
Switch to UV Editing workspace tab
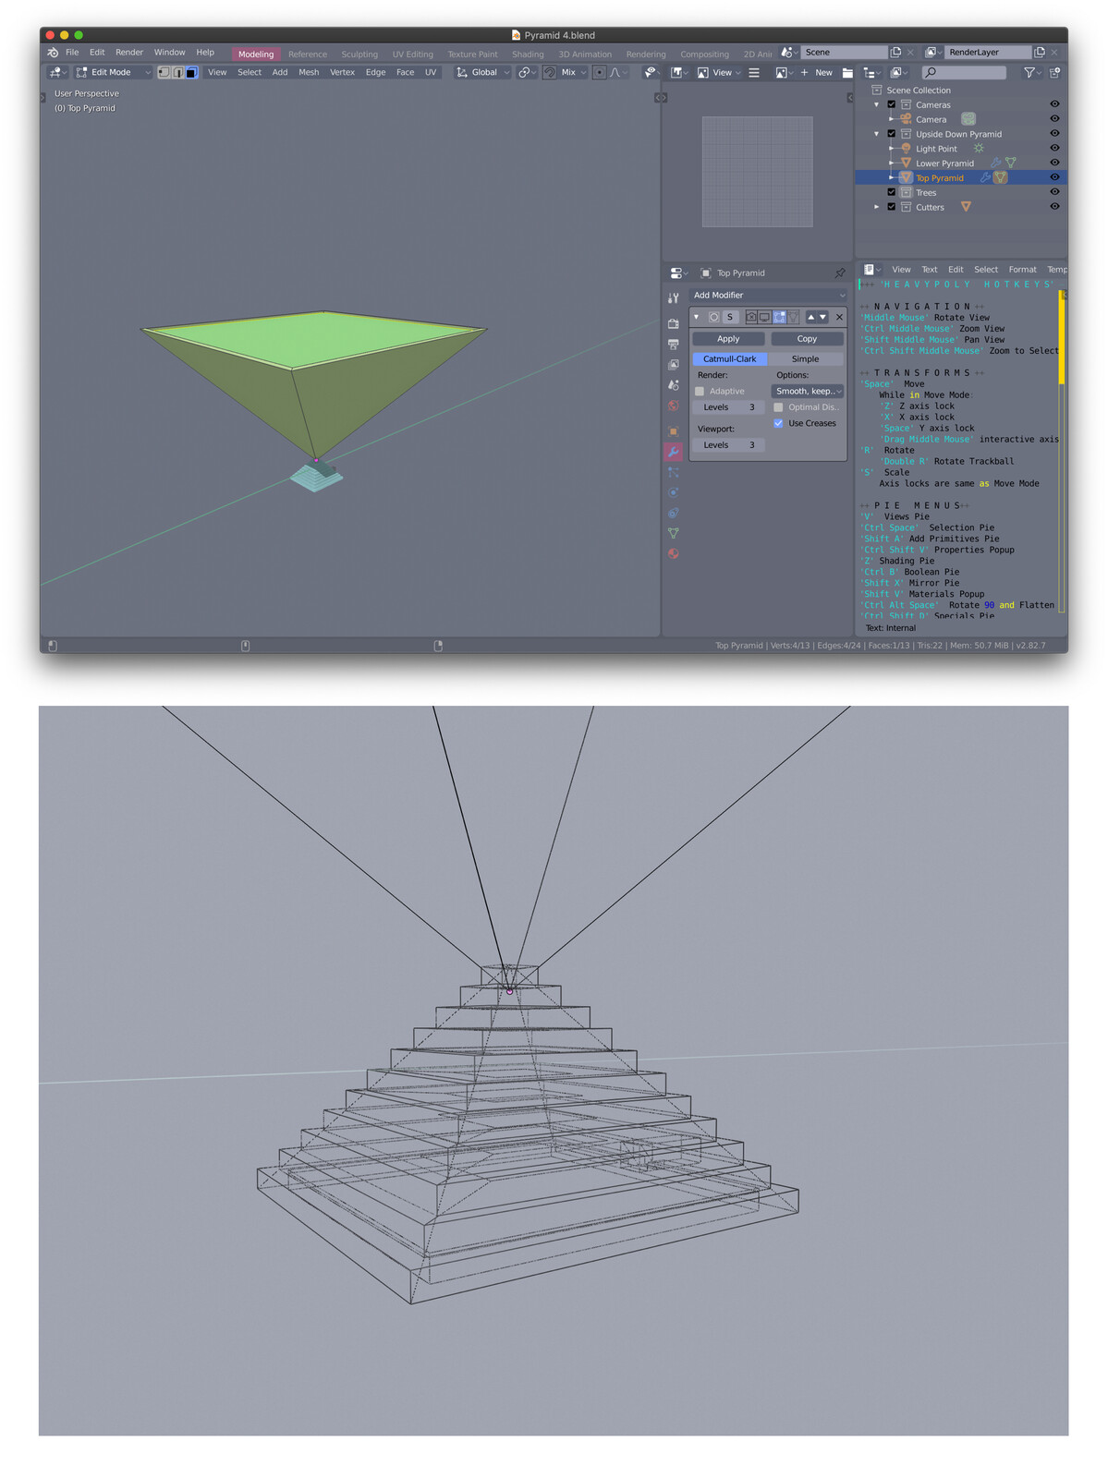pyautogui.click(x=412, y=55)
